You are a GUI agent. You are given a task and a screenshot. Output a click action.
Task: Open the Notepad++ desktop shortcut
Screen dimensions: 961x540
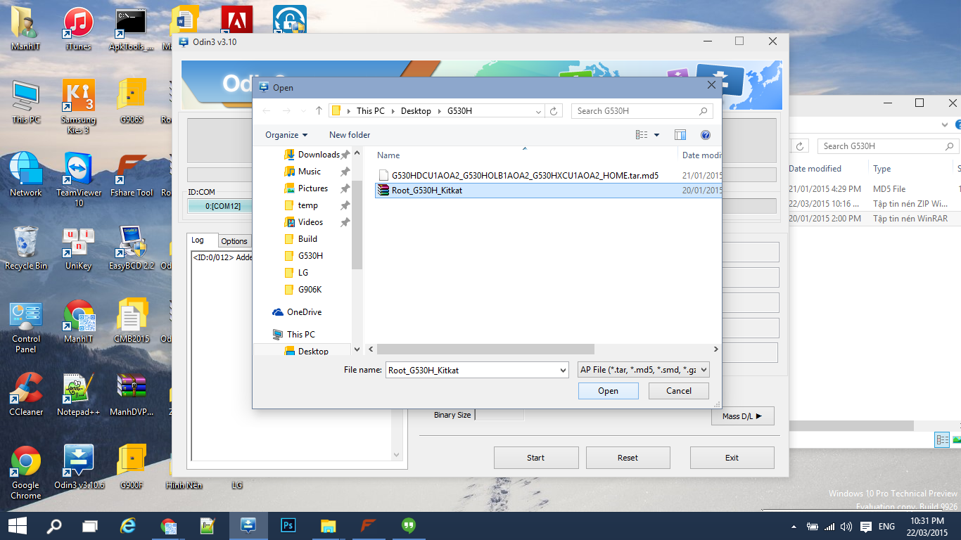[x=79, y=394]
